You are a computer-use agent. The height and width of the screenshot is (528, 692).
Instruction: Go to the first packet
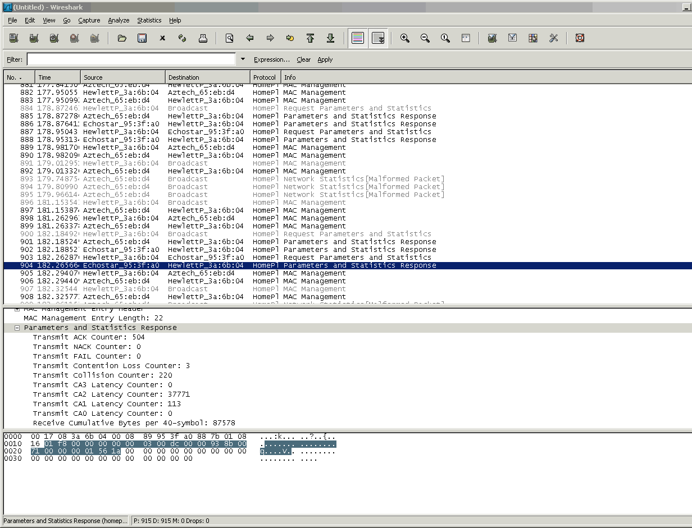coord(311,38)
